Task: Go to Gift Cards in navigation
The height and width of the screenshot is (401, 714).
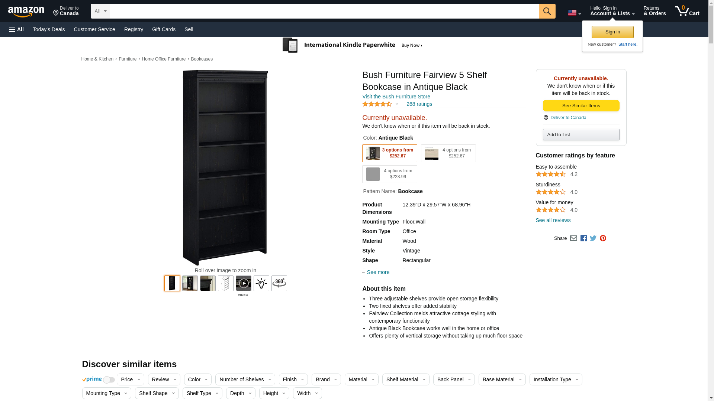Action: 164,29
